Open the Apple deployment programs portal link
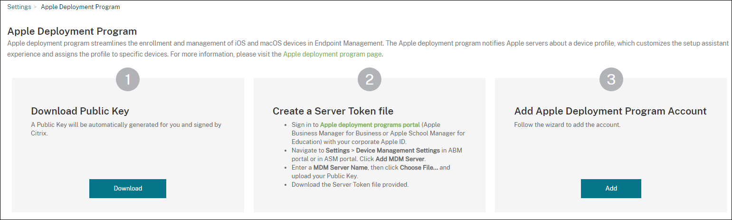 370,125
